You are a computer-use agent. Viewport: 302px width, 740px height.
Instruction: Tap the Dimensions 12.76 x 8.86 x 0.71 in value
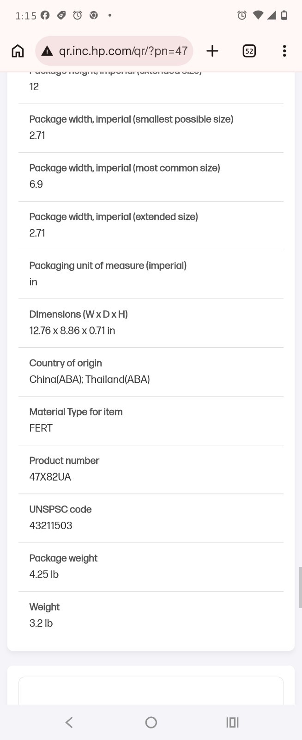pyautogui.click(x=72, y=331)
